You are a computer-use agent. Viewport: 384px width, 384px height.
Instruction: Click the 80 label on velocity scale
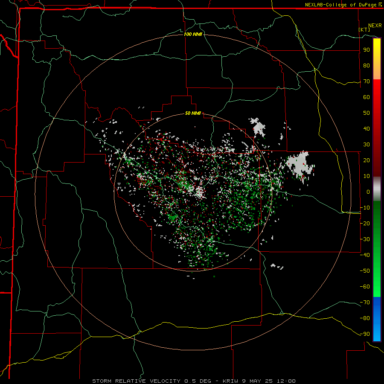point(367,65)
